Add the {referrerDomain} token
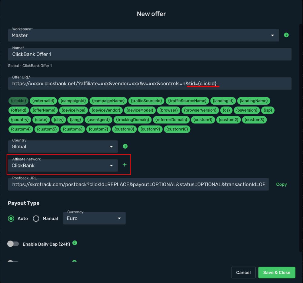This screenshot has height=283, width=303. (171, 120)
